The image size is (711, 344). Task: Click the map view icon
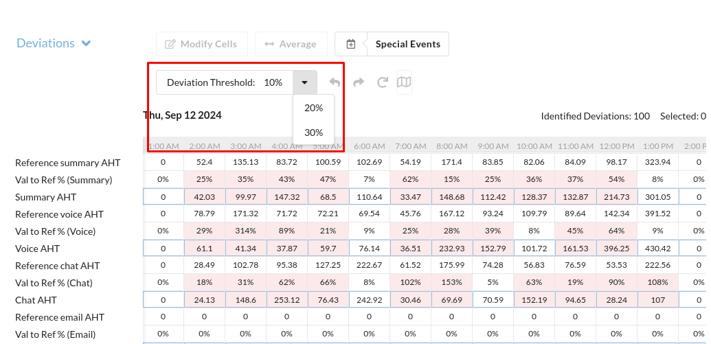click(x=405, y=82)
